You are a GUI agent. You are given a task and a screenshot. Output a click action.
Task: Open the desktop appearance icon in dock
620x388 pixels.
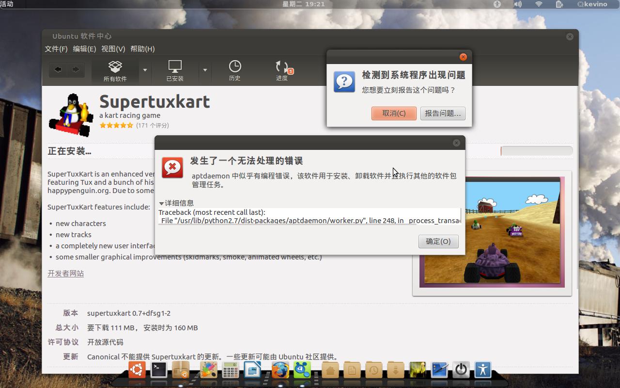coord(439,370)
